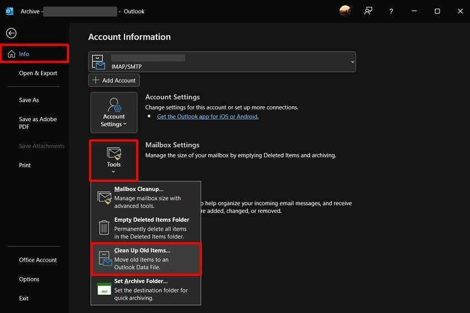Collapse the Tools dropdown button
This screenshot has height=313, width=470.
click(x=113, y=160)
